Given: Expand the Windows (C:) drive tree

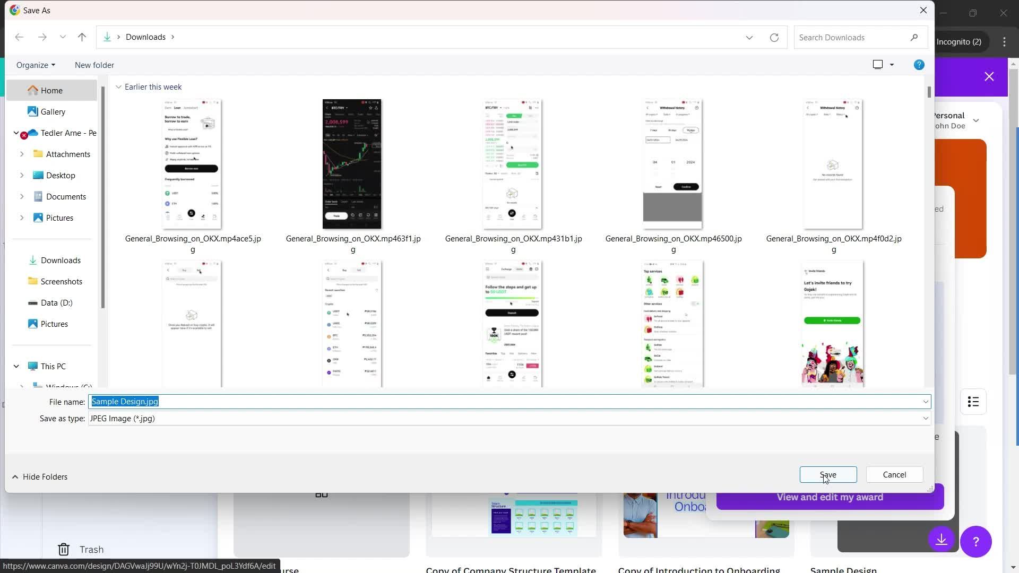Looking at the screenshot, I should pyautogui.click(x=22, y=387).
